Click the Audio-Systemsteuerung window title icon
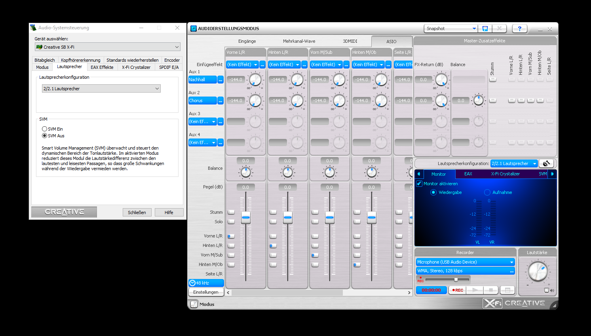Screen dimensions: 591x336 pos(33,28)
